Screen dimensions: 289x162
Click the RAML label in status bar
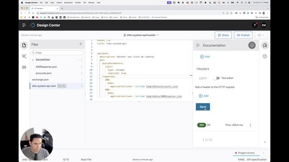241,159
